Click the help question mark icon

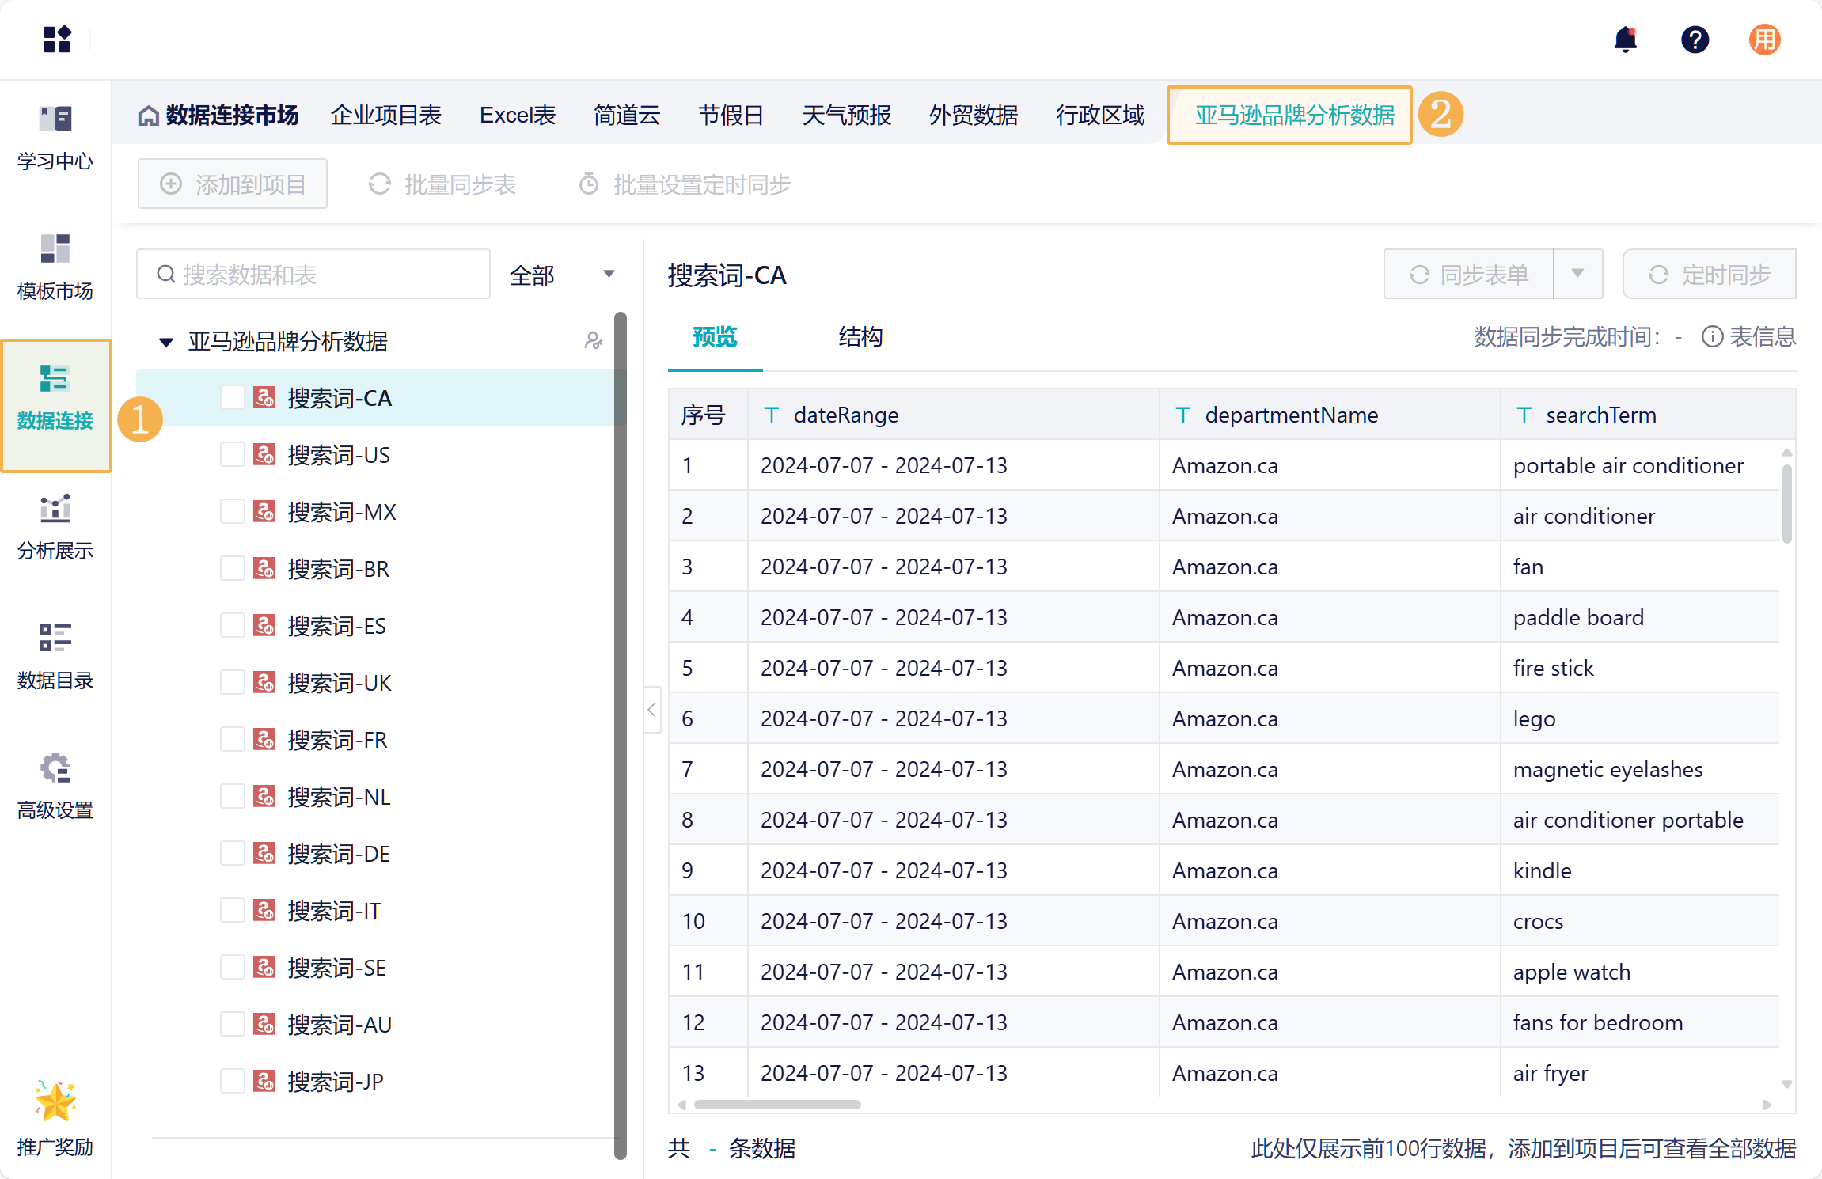[x=1695, y=40]
